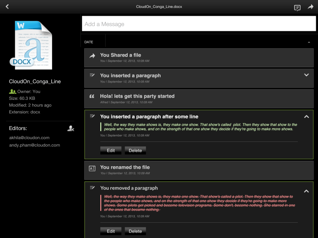Click rename icon beside 'You renamed the file'
This screenshot has height=238, width=318.
pyautogui.click(x=92, y=168)
